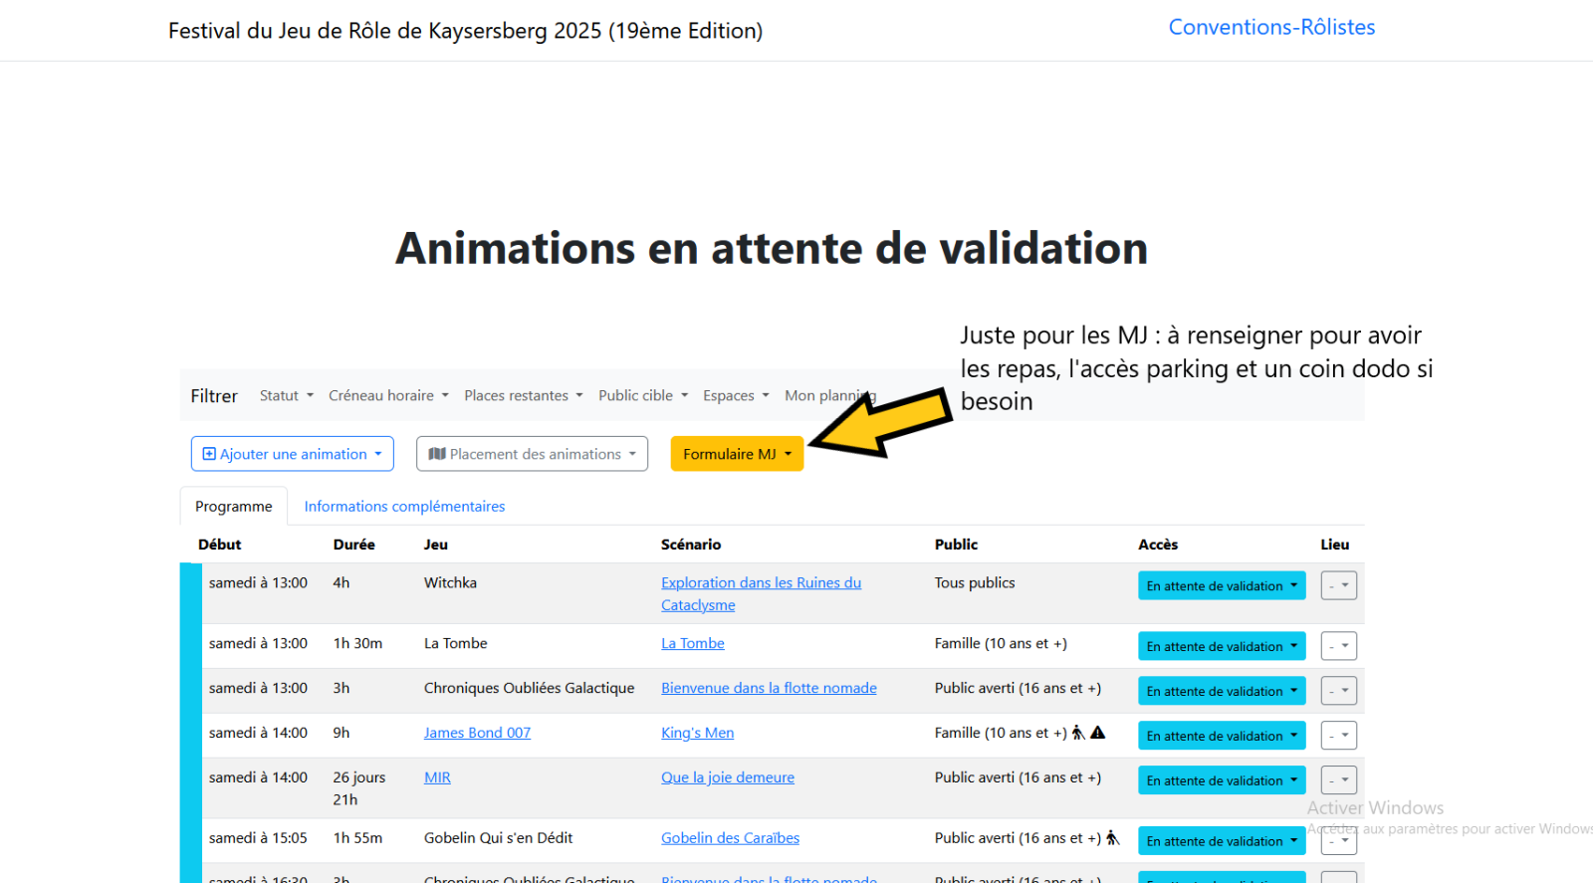This screenshot has height=883, width=1593.
Task: Click the blind person icon in King's Men row
Action: (1077, 733)
